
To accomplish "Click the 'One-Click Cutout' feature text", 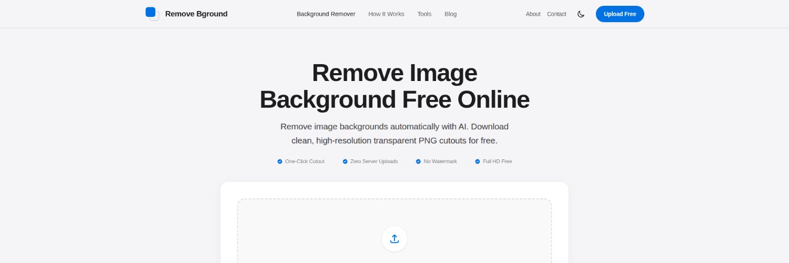I will coord(305,161).
